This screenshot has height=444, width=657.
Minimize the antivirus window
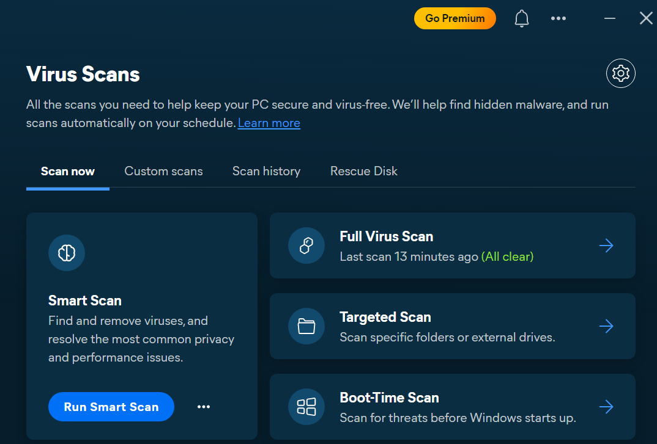click(610, 18)
